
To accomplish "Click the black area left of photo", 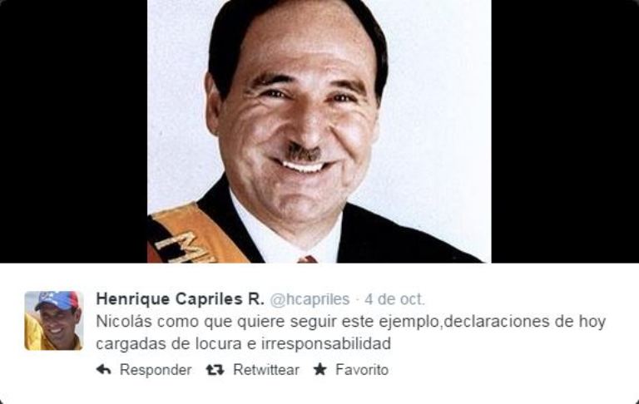I will click(x=73, y=131).
